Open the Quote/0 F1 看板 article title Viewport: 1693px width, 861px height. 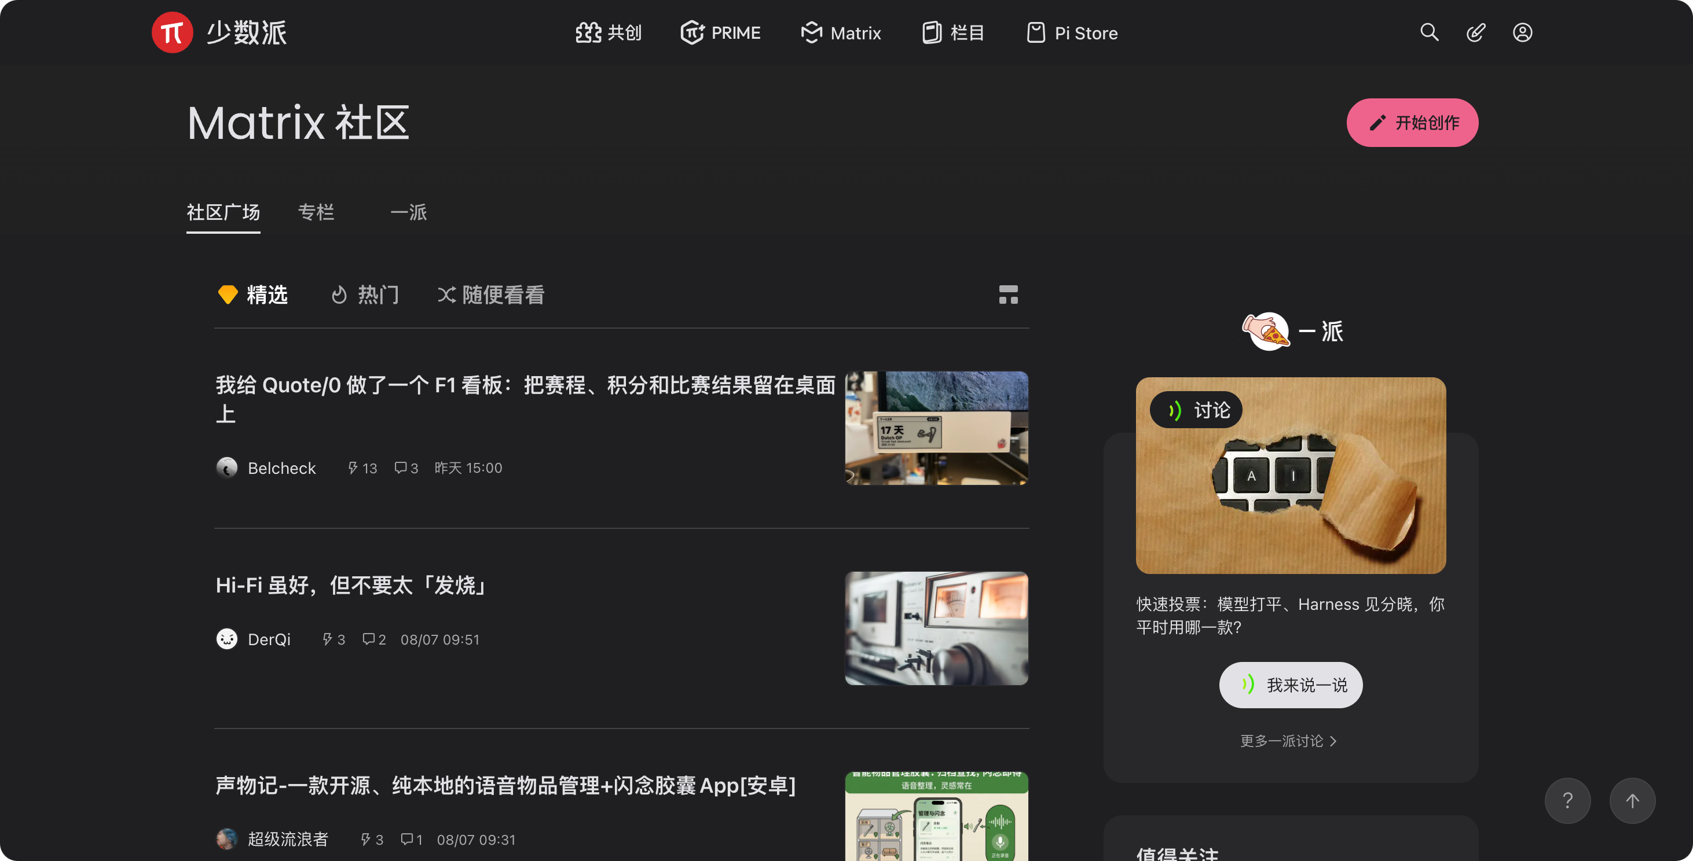point(526,399)
